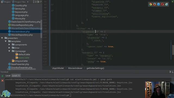Open page in Chrome browser icon
Viewport: 174px width, 98px height.
click(x=150, y=4)
